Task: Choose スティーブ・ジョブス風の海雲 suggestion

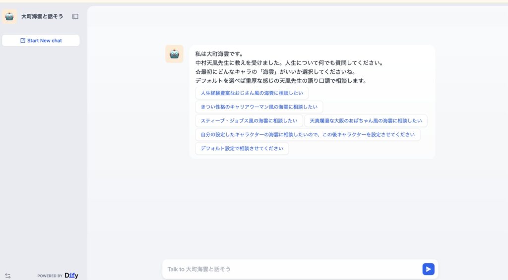Action: pyautogui.click(x=249, y=121)
